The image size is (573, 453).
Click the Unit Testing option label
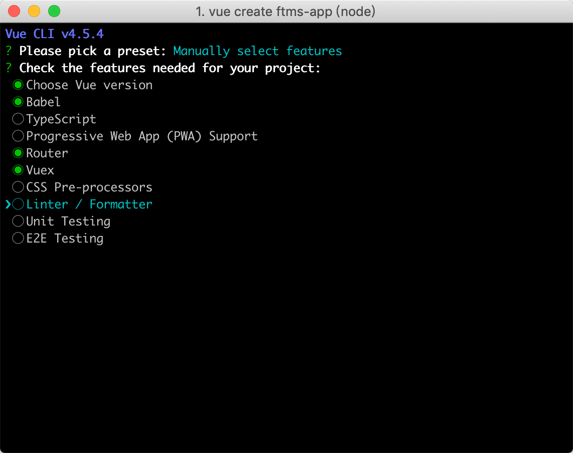[68, 221]
